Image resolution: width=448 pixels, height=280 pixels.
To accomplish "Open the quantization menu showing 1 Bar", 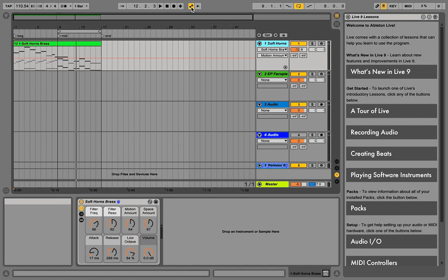I will click(81, 6).
